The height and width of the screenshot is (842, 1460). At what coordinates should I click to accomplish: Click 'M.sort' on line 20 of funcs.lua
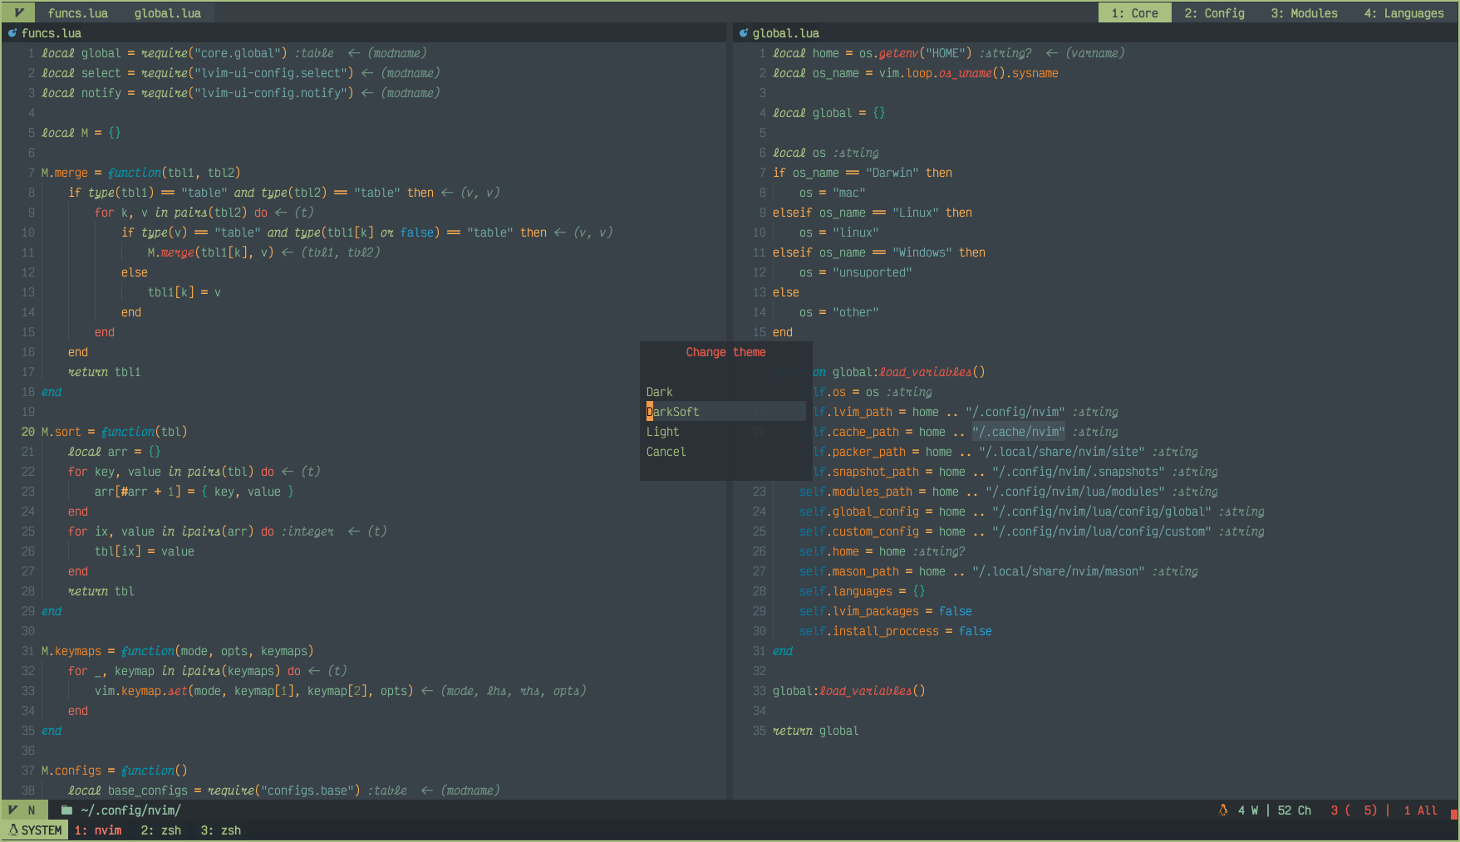point(61,432)
